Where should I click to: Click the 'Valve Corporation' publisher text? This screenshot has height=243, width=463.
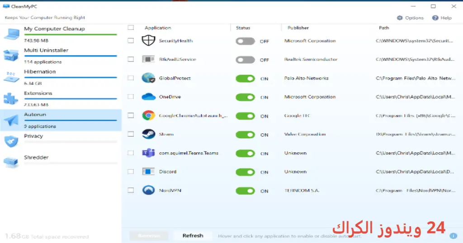[305, 134]
